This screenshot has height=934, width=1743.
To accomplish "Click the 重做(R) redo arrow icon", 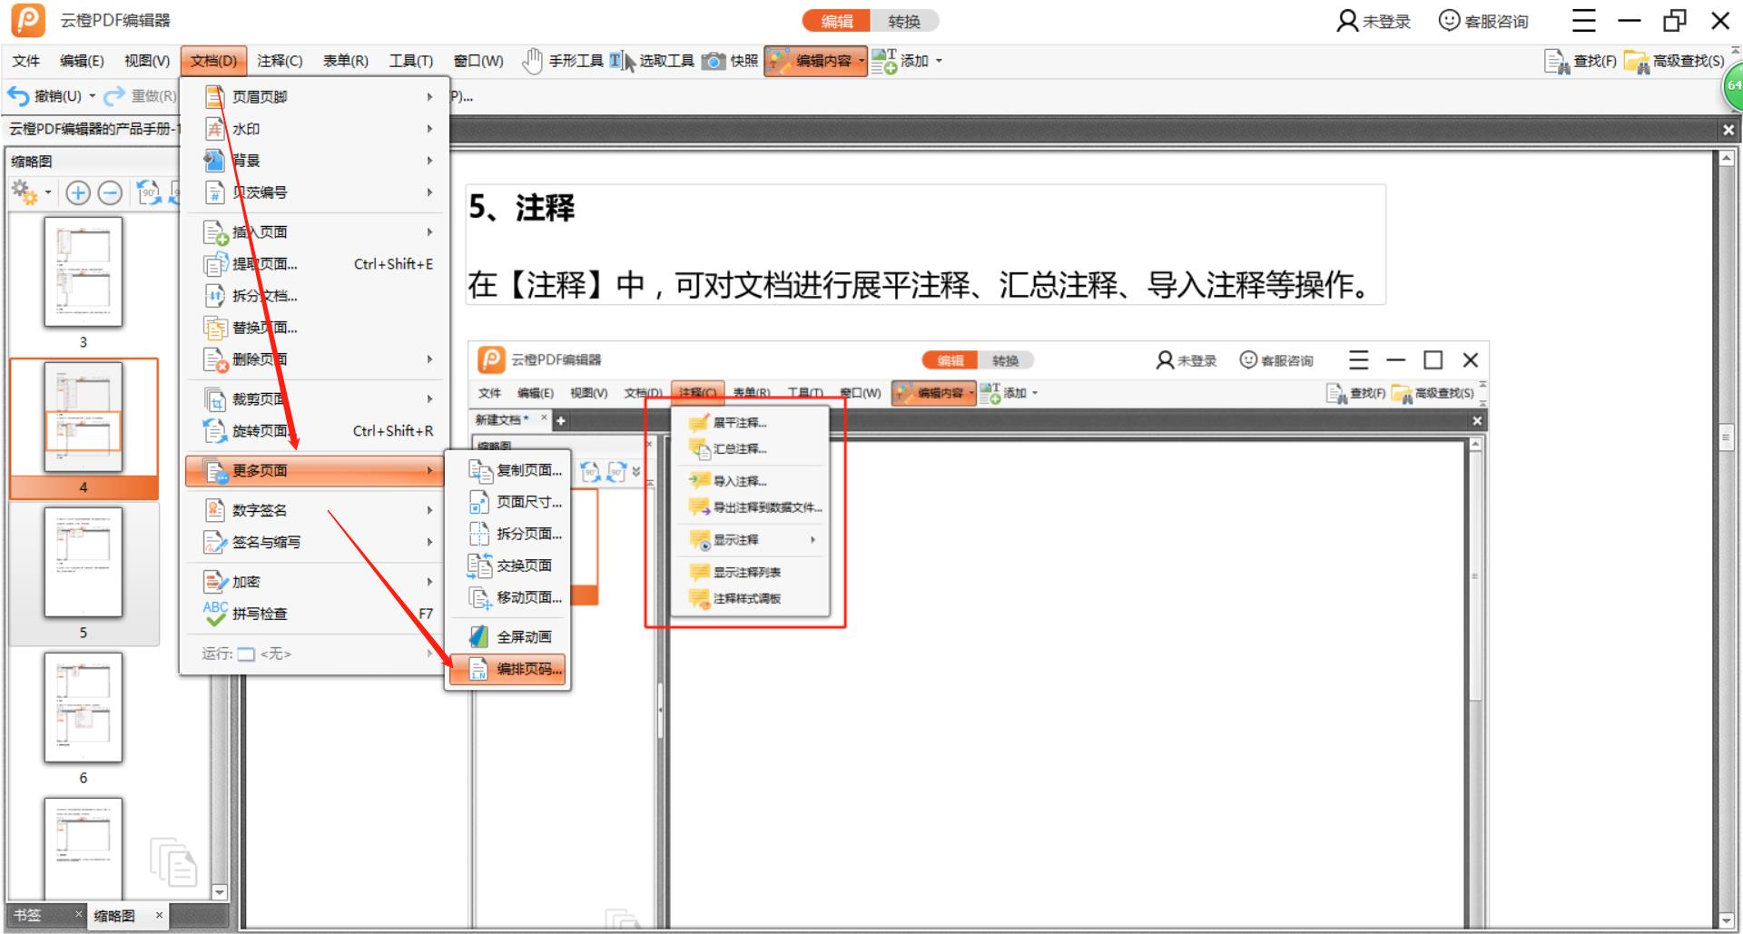I will point(112,95).
